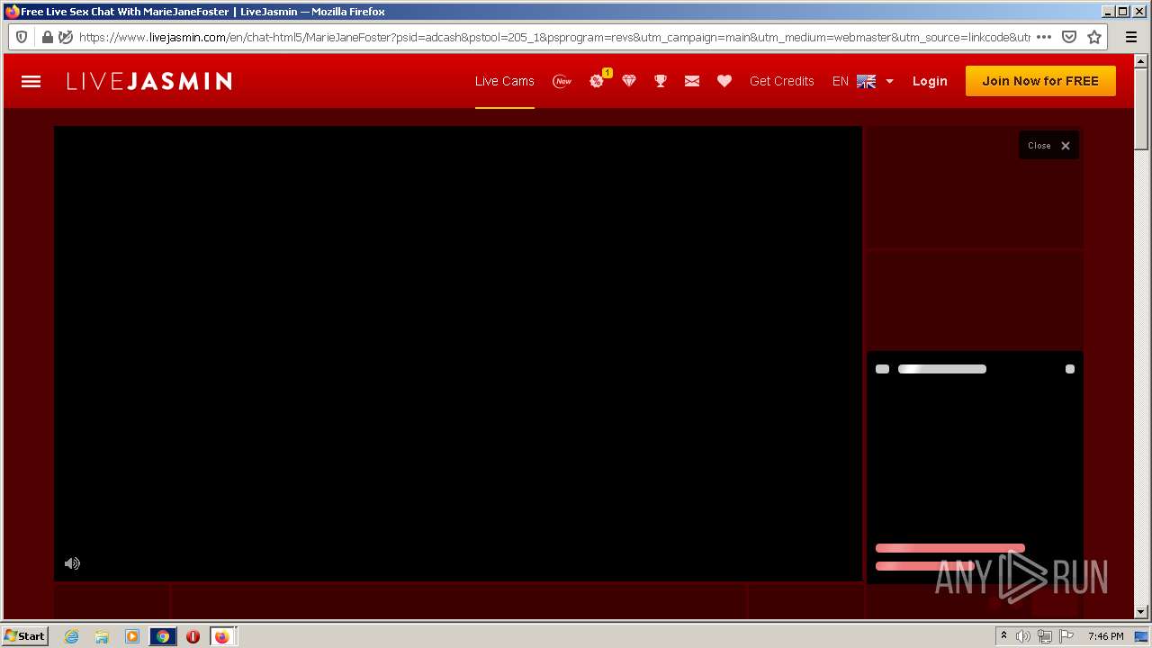Show hidden system tray icons

(1003, 636)
